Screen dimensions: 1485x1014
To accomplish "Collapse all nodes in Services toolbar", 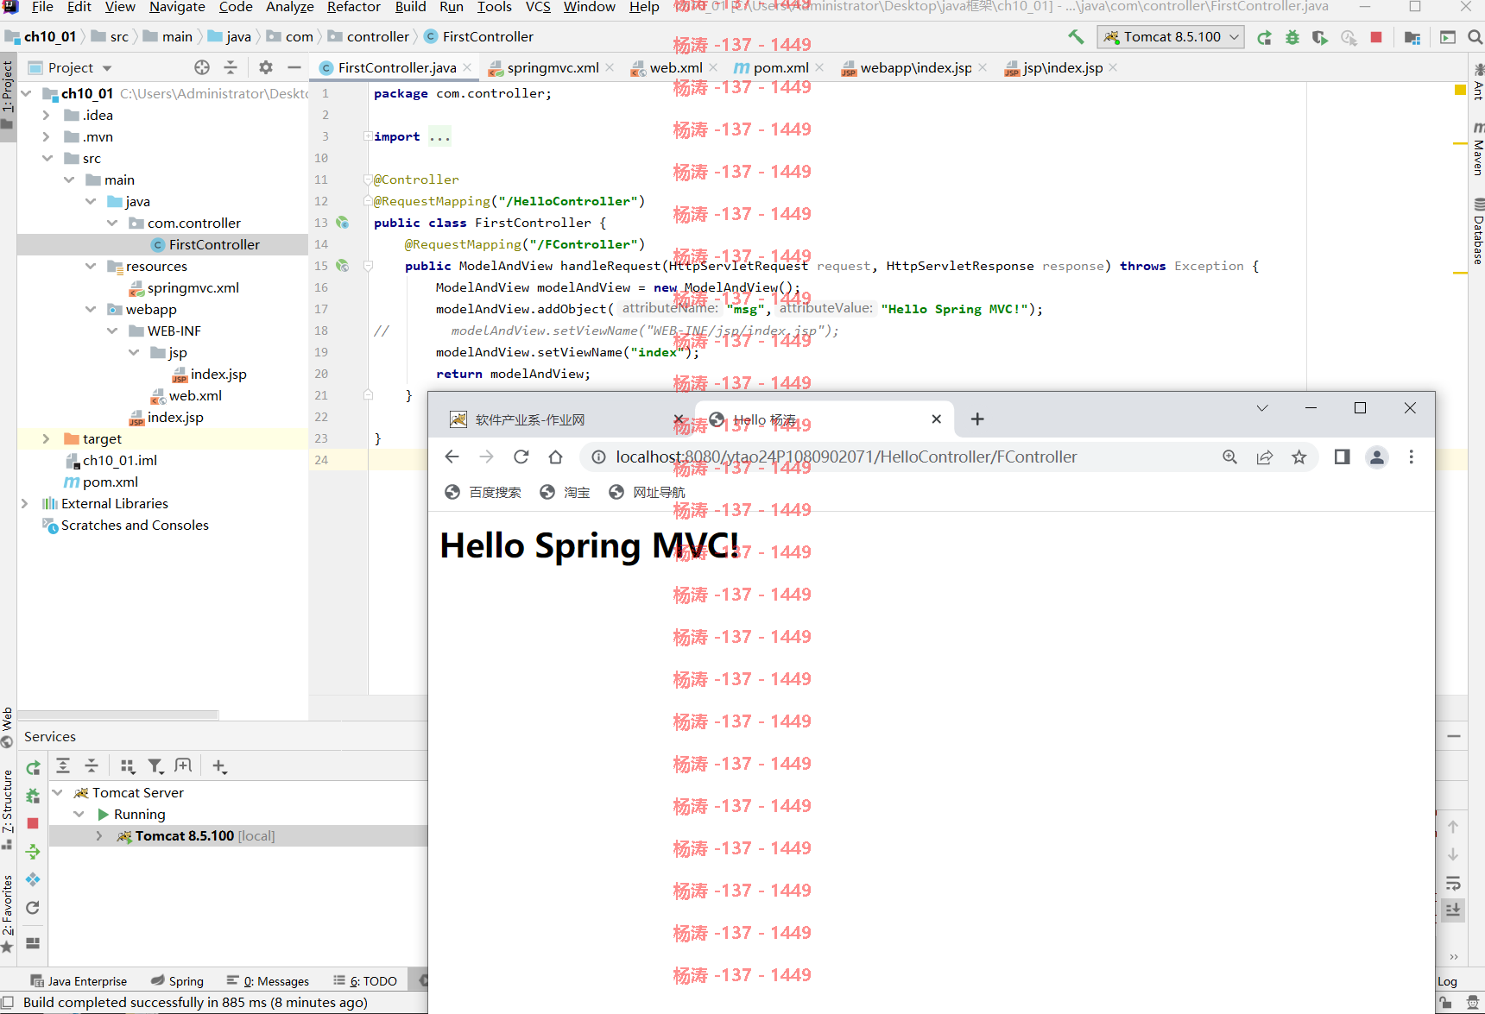I will (x=92, y=765).
